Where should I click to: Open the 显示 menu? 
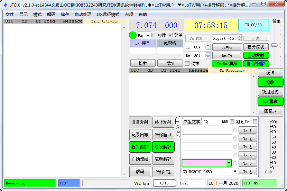(24, 15)
